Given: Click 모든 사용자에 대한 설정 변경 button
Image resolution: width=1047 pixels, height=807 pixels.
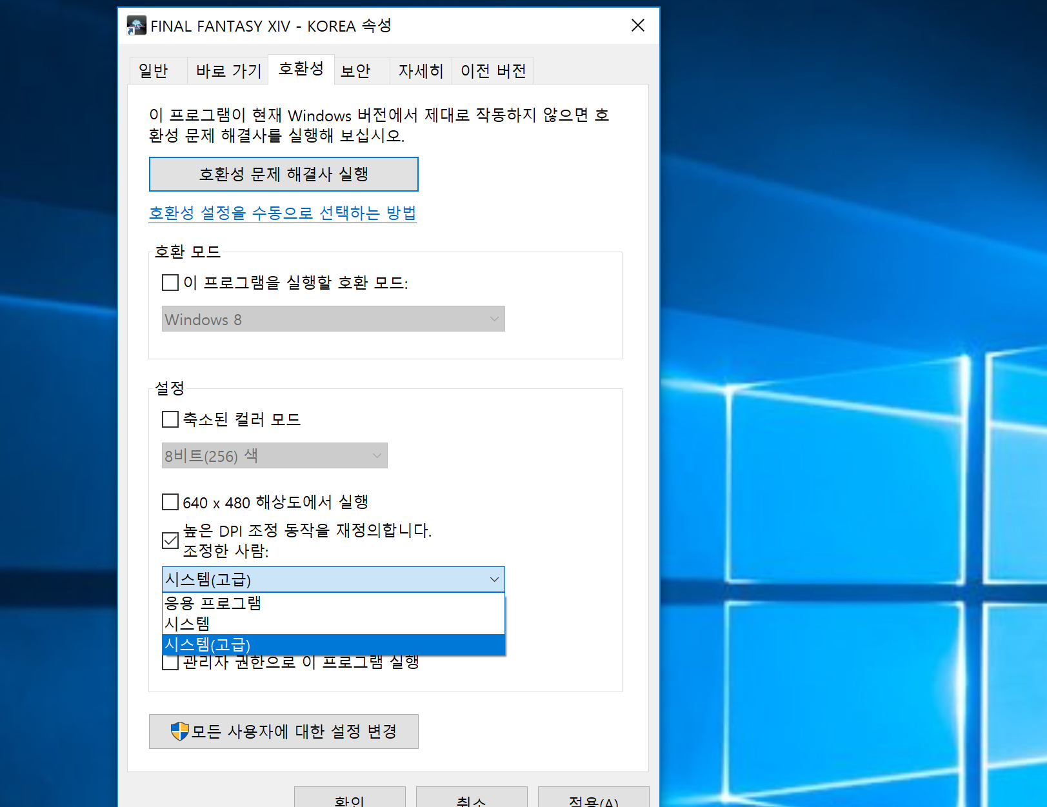Looking at the screenshot, I should click(x=284, y=732).
